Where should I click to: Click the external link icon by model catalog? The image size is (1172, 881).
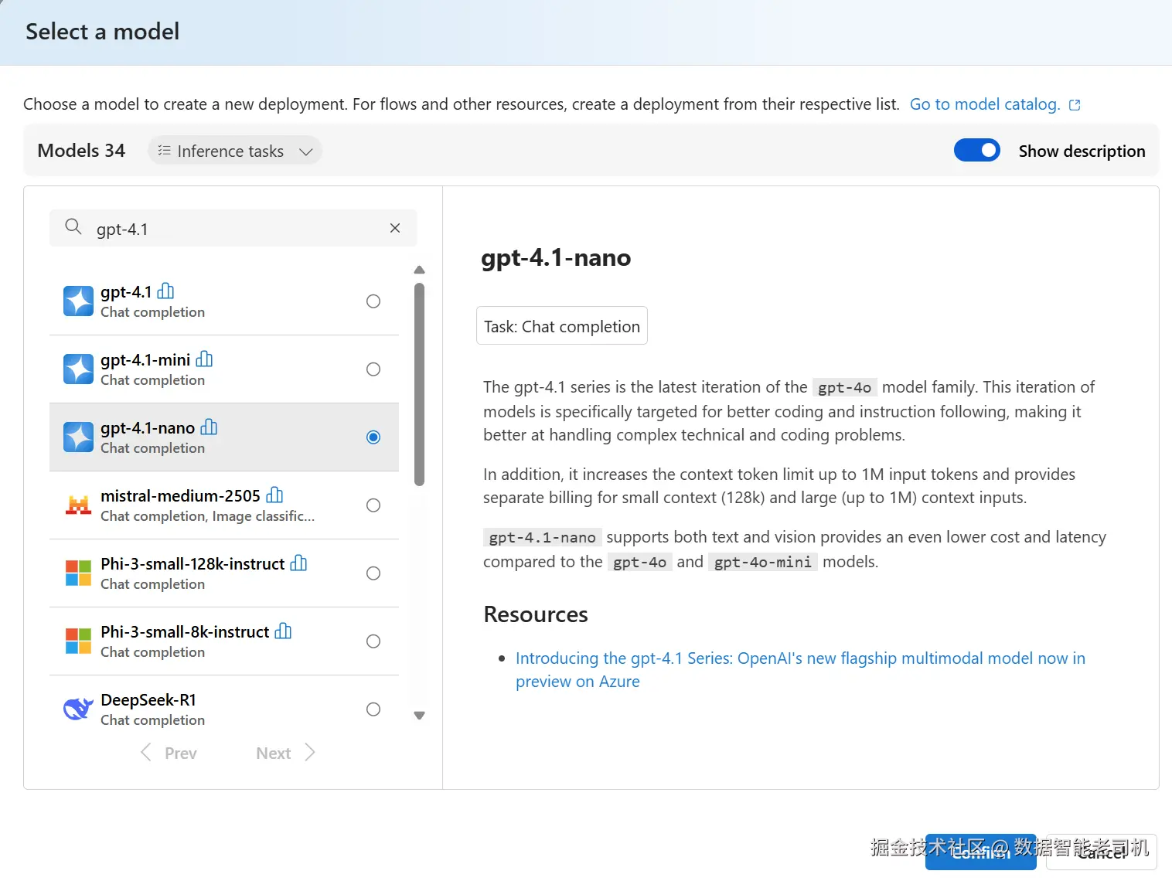[x=1075, y=105]
